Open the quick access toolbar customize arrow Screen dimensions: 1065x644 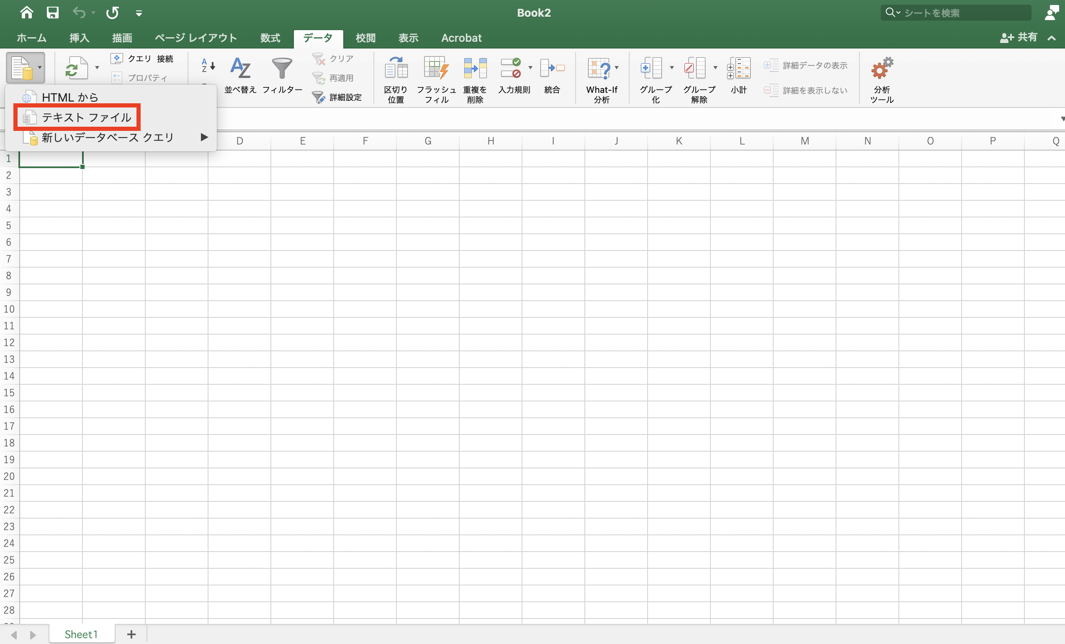pyautogui.click(x=139, y=13)
